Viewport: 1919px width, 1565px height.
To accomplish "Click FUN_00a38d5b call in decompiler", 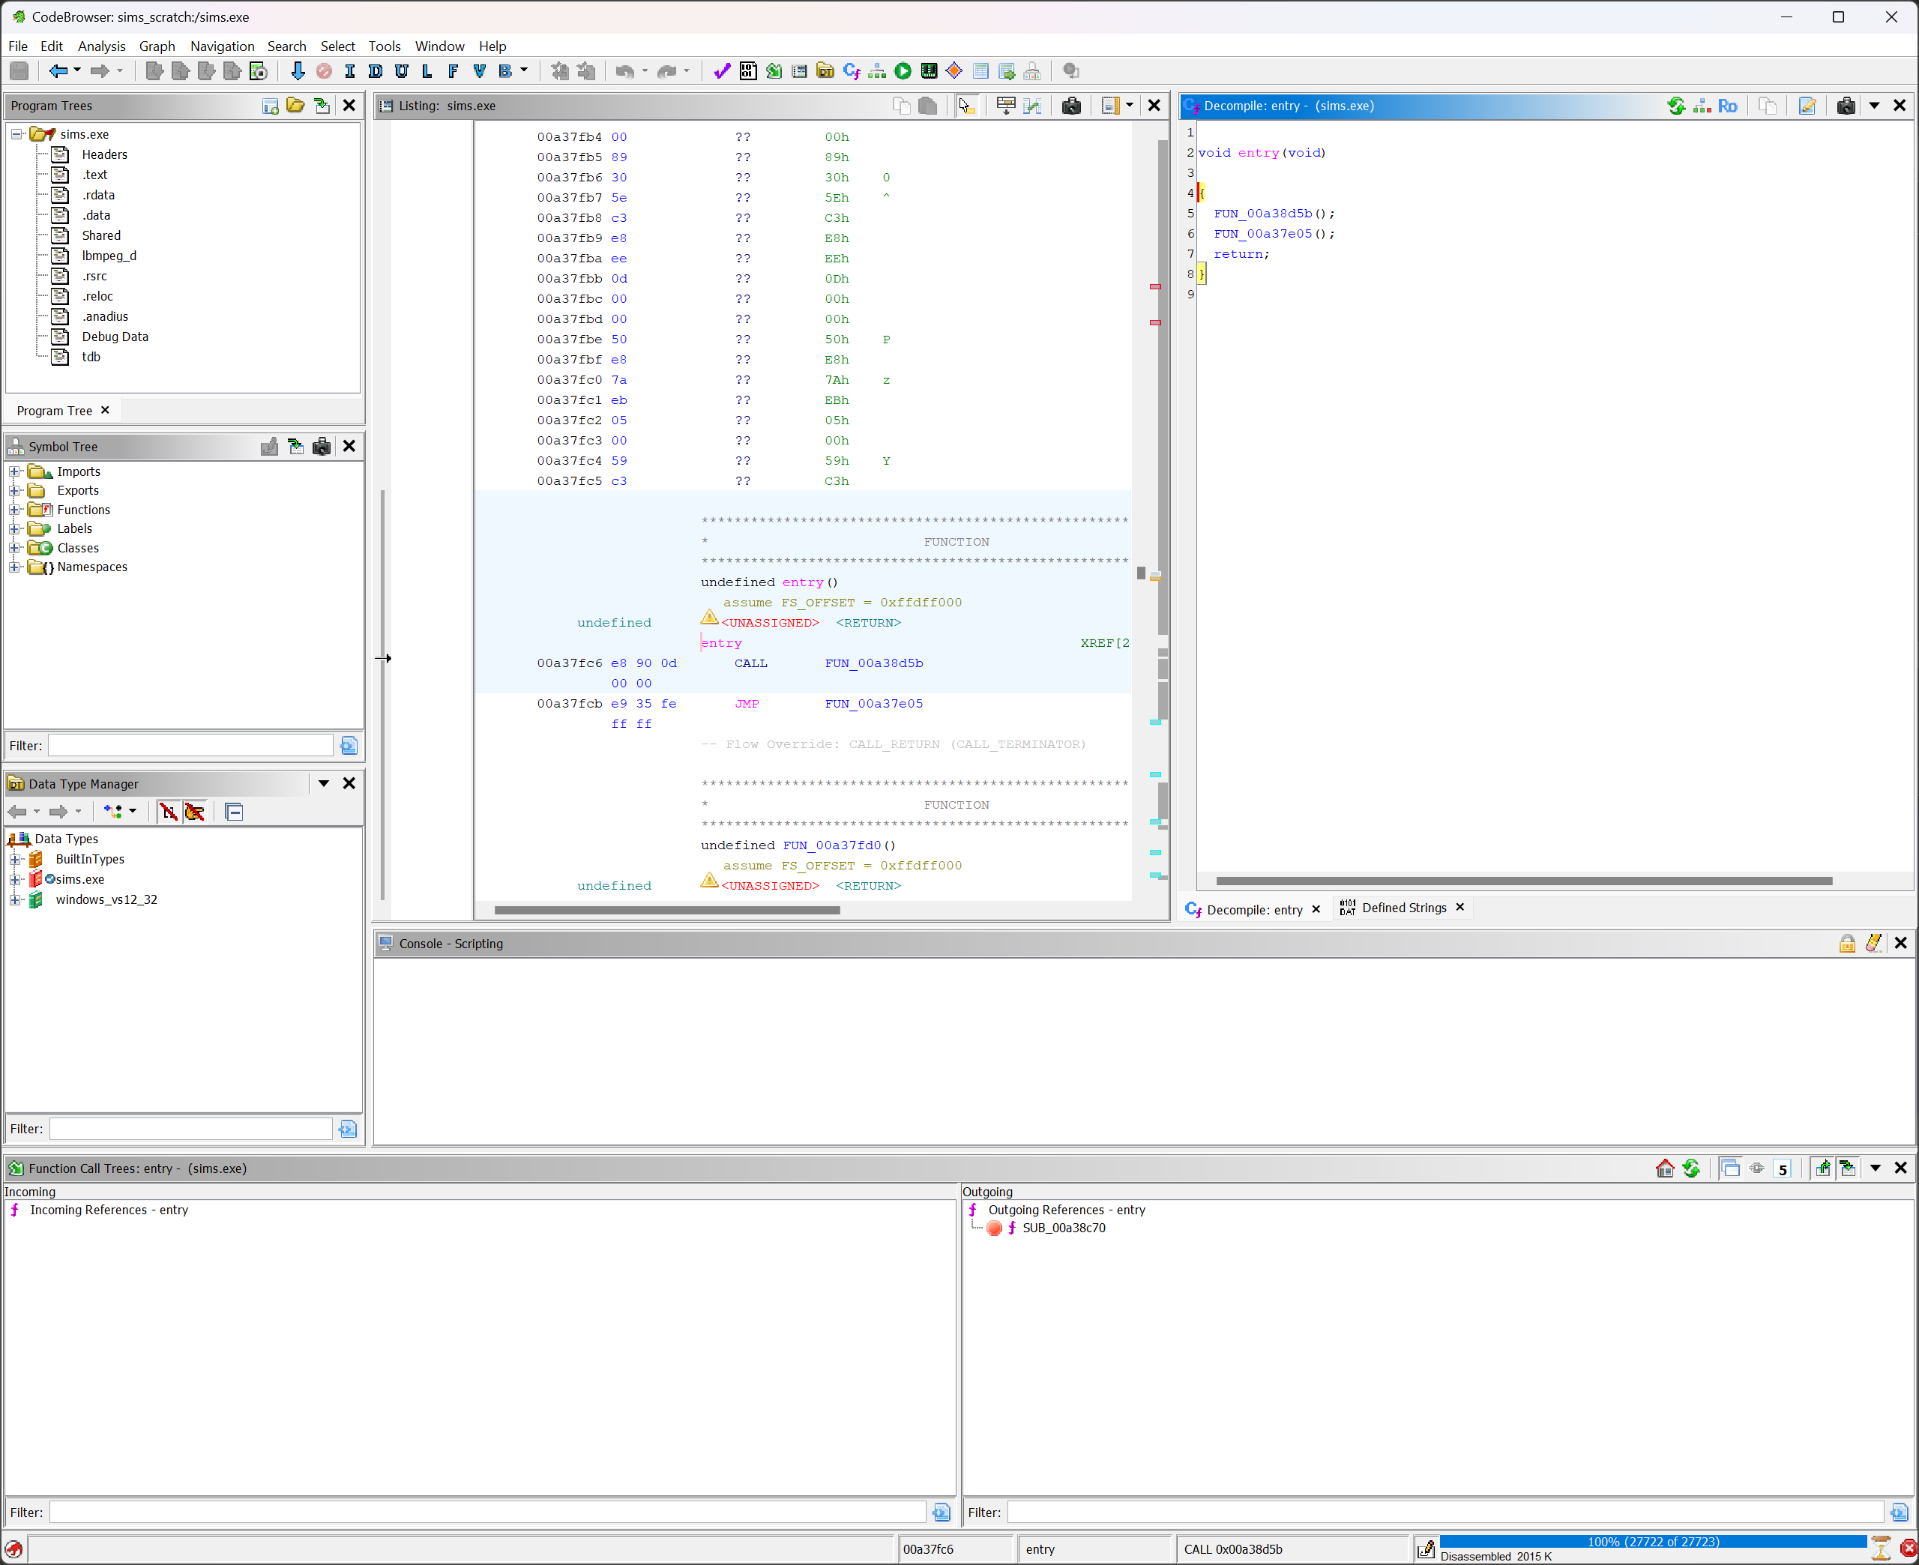I will tap(1262, 214).
